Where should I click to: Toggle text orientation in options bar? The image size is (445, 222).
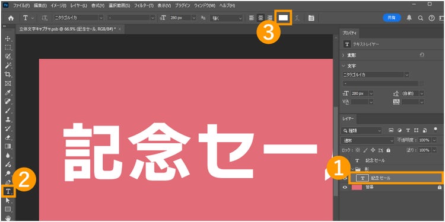pyautogui.click(x=44, y=18)
